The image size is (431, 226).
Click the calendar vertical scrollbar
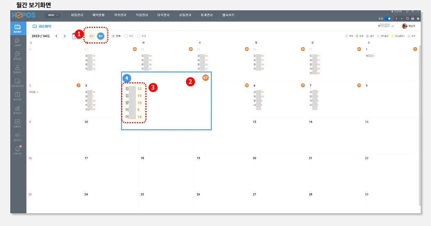coord(420,125)
